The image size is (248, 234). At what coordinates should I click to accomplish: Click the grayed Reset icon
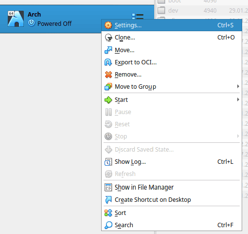click(108, 124)
